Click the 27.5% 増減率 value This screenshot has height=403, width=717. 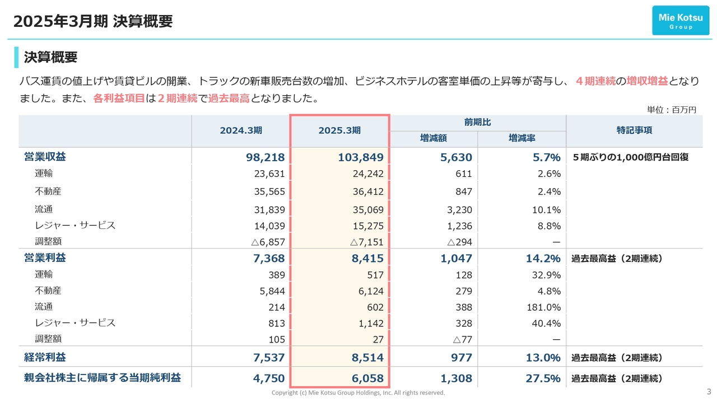(x=543, y=378)
